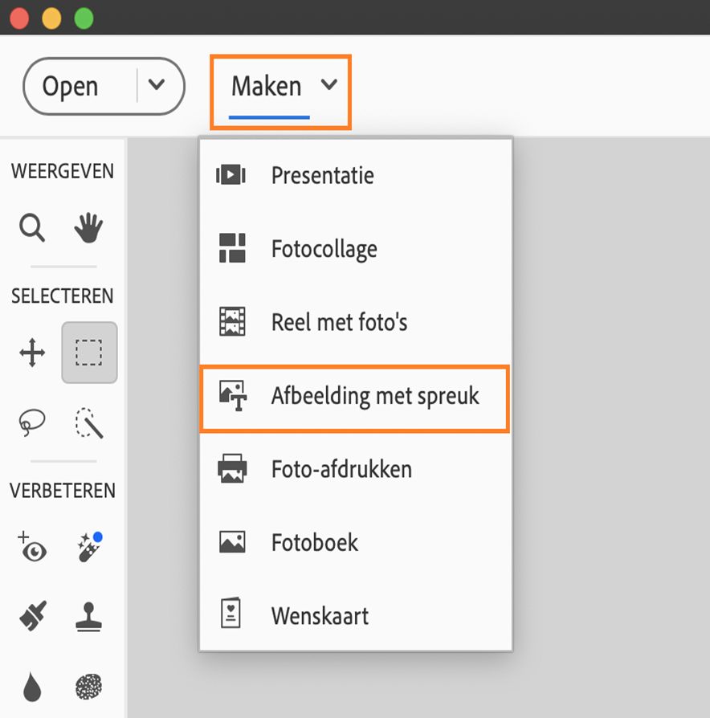The width and height of the screenshot is (710, 718).
Task: Select the Sponge tool
Action: (89, 687)
